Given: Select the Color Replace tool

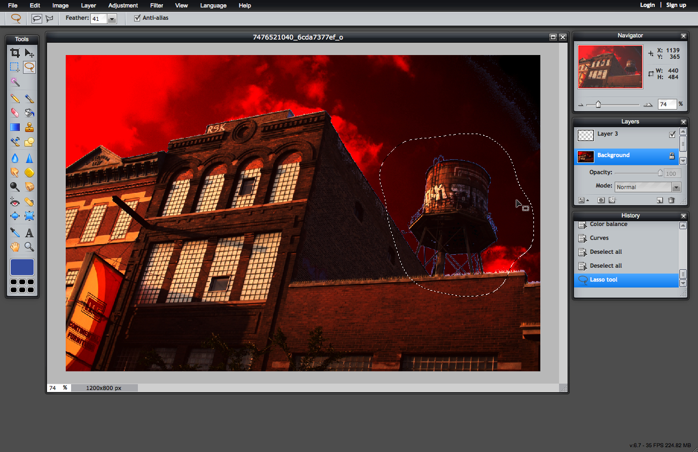Looking at the screenshot, I should tap(15, 142).
